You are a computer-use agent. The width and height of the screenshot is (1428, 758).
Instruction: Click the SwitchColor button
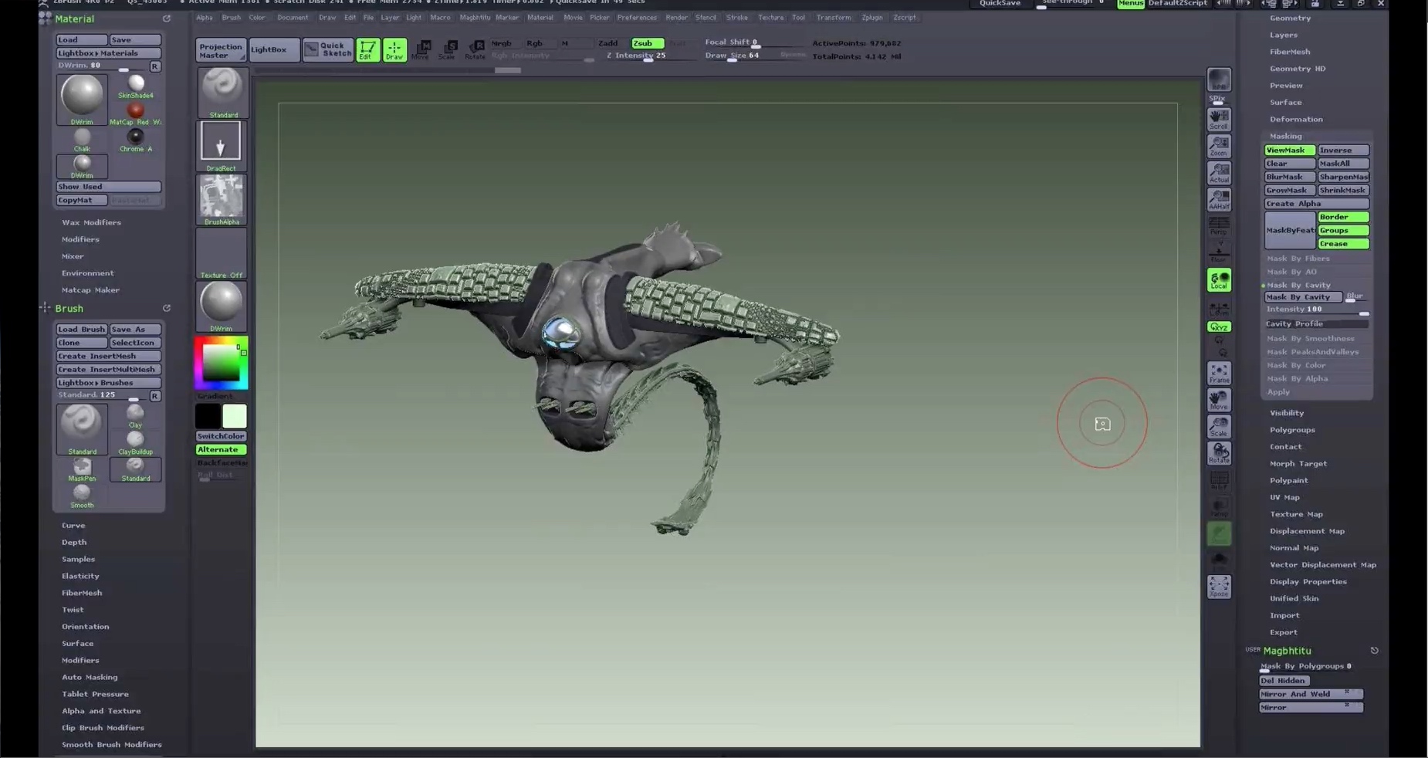pyautogui.click(x=221, y=436)
